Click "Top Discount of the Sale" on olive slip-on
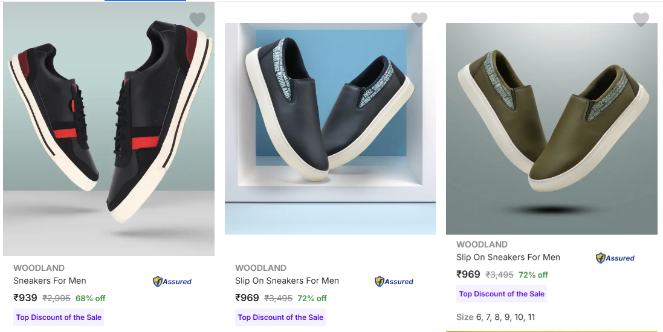Viewport: 663px width, 332px height. pos(502,294)
